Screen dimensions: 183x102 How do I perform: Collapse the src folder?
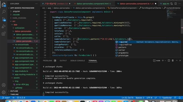(x=14, y=21)
